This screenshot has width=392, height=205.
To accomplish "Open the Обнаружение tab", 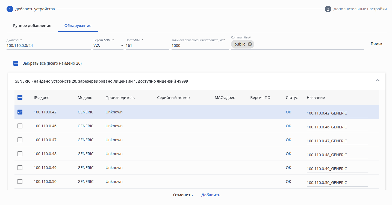I will 78,26.
